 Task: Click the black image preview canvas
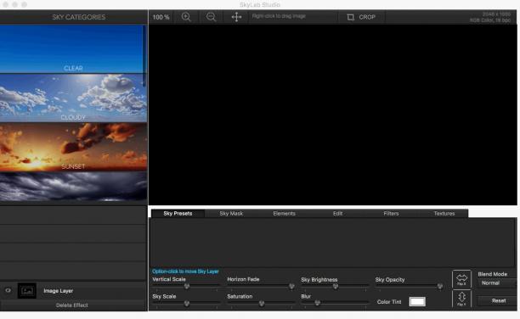(332, 115)
